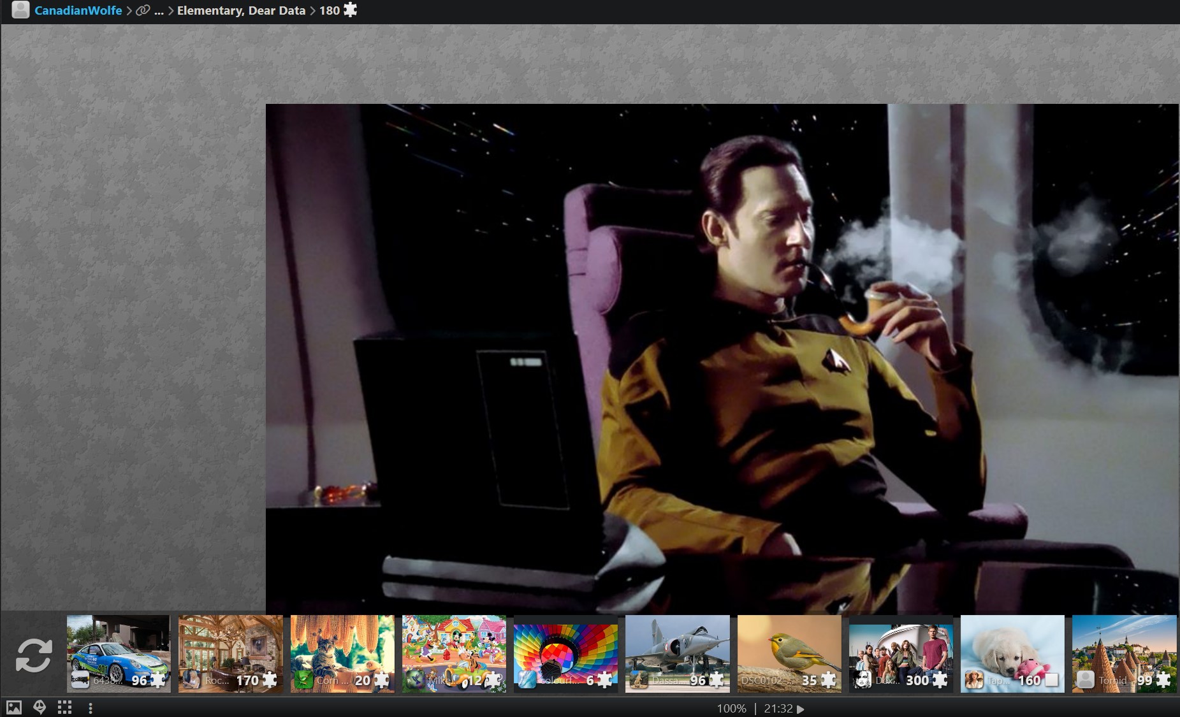Open the image preview icon in bottom toolbar
This screenshot has height=717, width=1180.
pyautogui.click(x=13, y=707)
